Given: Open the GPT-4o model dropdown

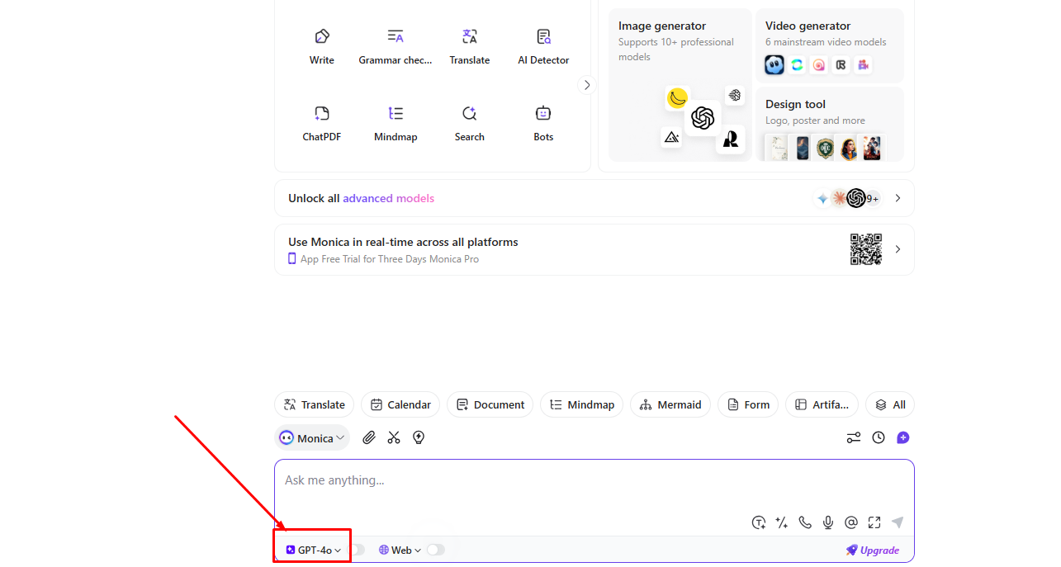Looking at the screenshot, I should click(311, 549).
